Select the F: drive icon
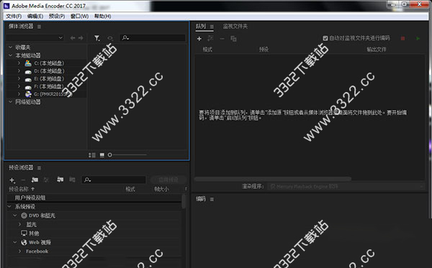Screen dimensions: 432x268 (28, 87)
